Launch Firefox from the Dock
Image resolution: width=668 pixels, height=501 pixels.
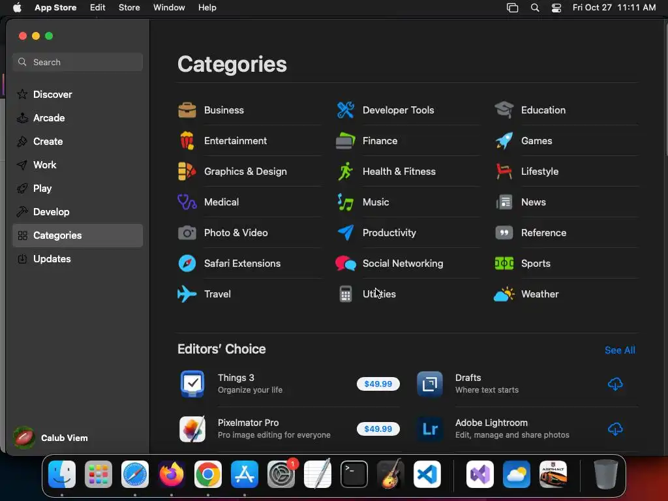(x=172, y=474)
